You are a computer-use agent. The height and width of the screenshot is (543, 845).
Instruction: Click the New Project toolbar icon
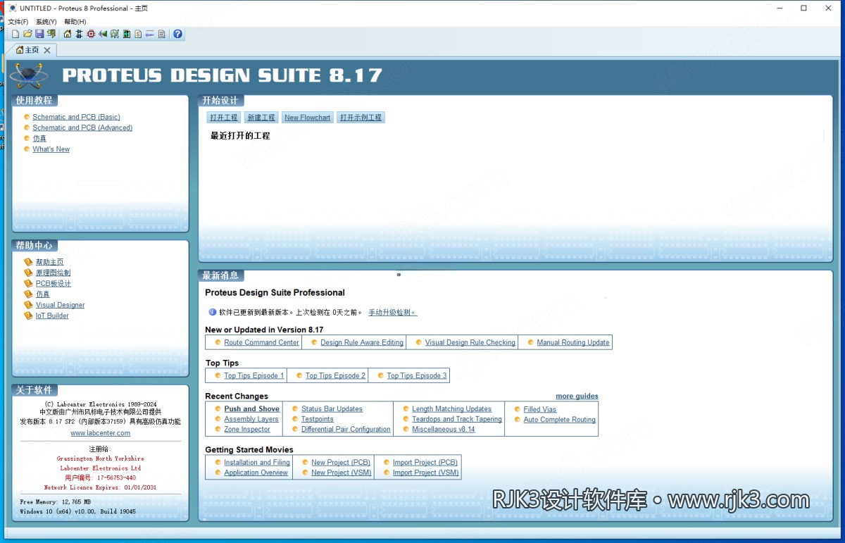pos(15,34)
